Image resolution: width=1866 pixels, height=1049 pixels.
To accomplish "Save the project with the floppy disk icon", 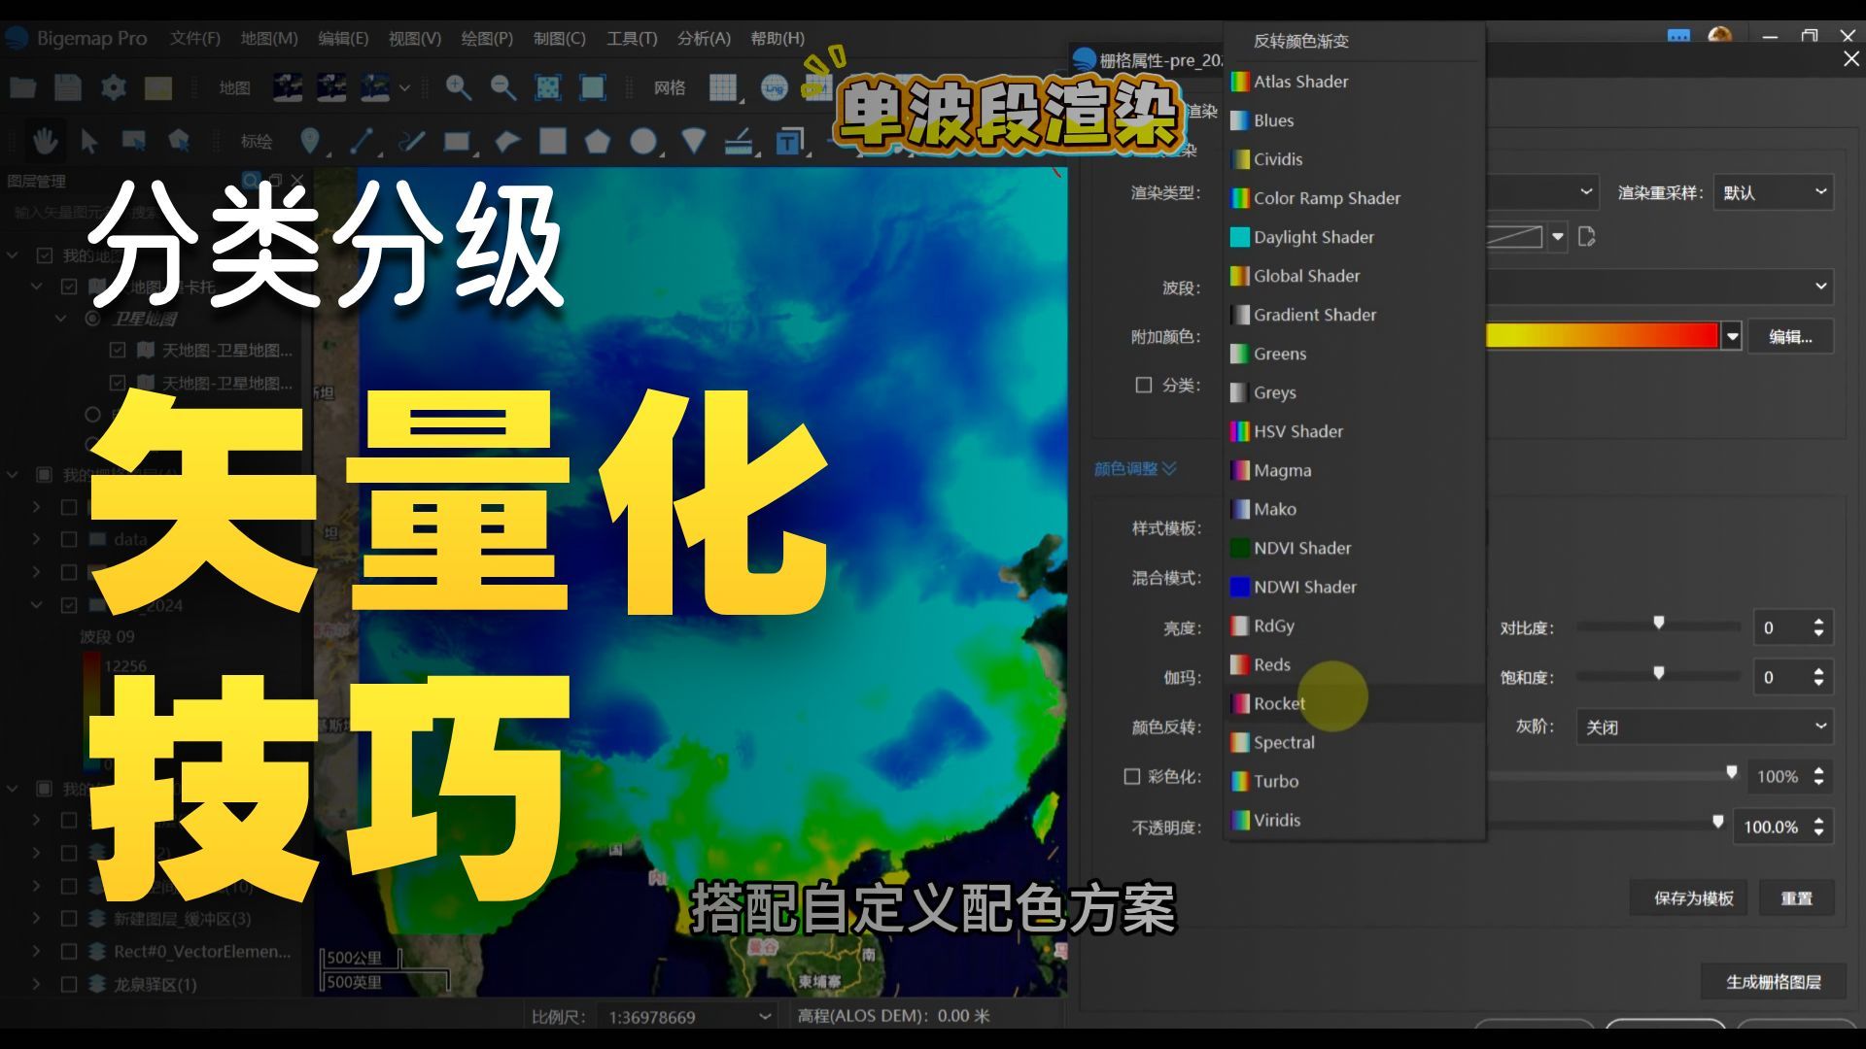I will [x=68, y=88].
